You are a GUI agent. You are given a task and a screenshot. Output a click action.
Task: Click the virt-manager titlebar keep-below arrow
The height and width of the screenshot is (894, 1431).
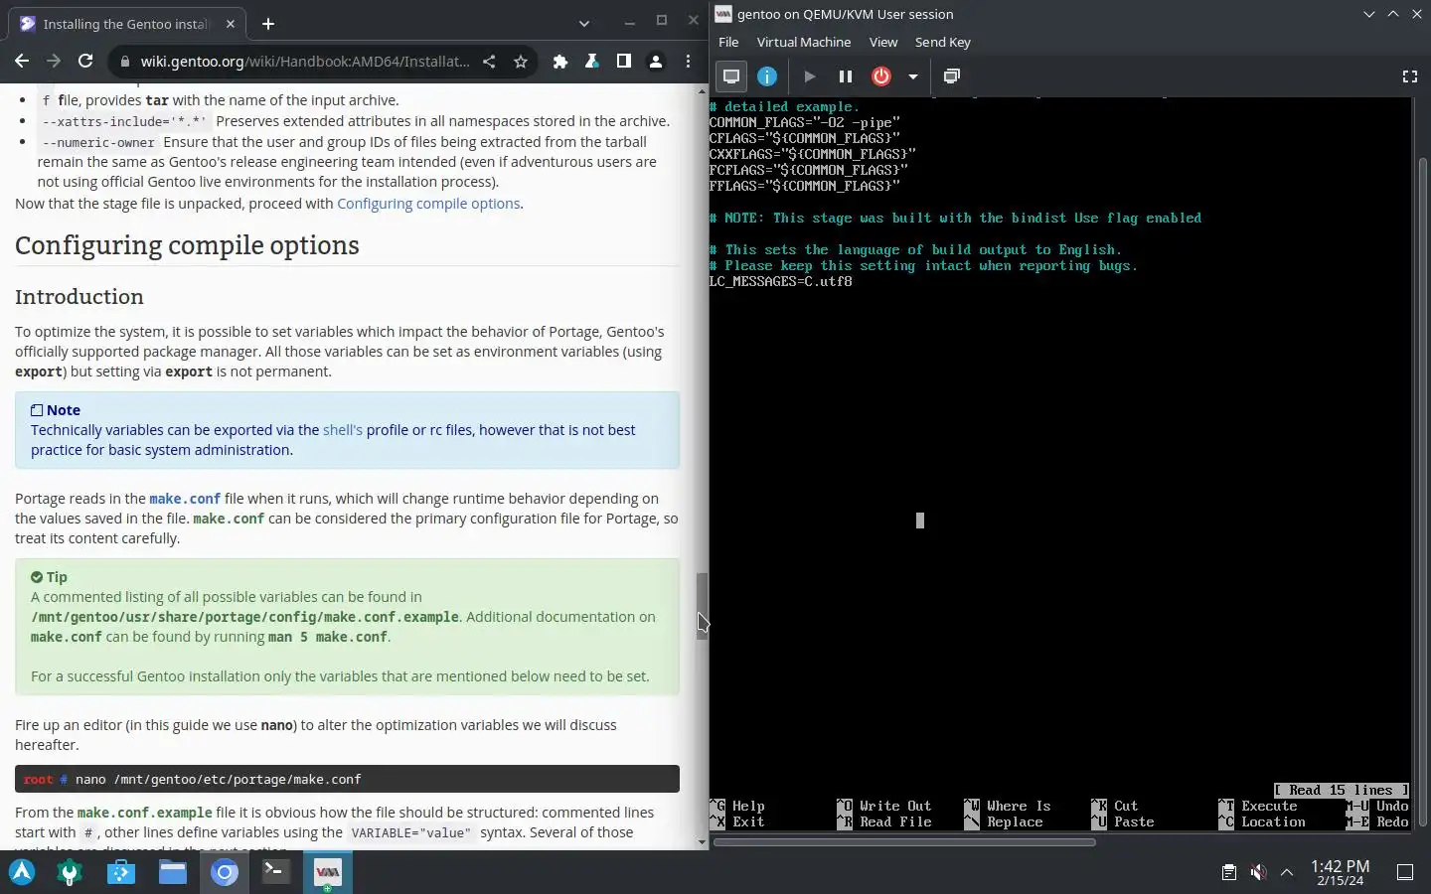tap(1368, 14)
